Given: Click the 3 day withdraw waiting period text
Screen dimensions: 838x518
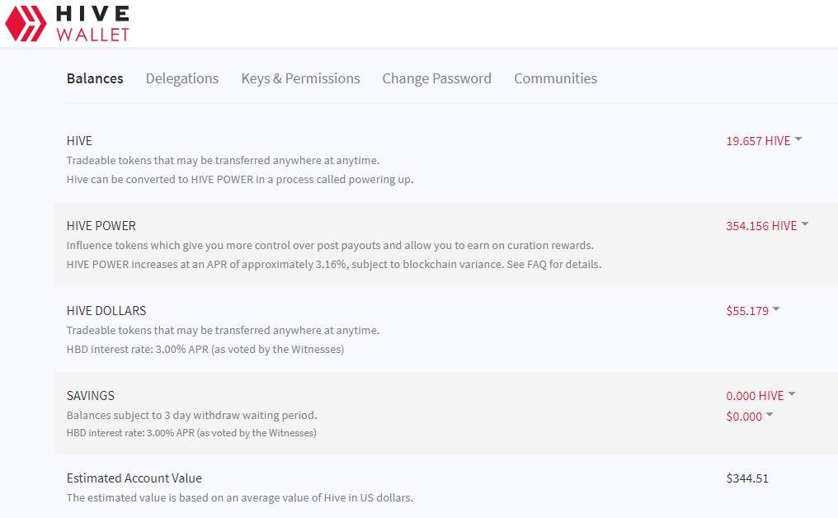Looking at the screenshot, I should click(x=192, y=416).
